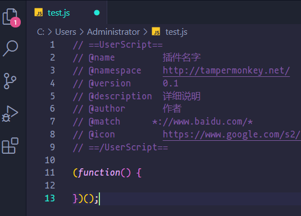The width and height of the screenshot is (301, 216).
Task: Expand the chevron after Administrator breadcrumb
Action: (145, 32)
